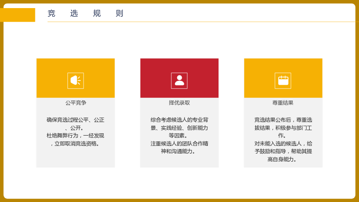Click the person profile icon

point(179,81)
